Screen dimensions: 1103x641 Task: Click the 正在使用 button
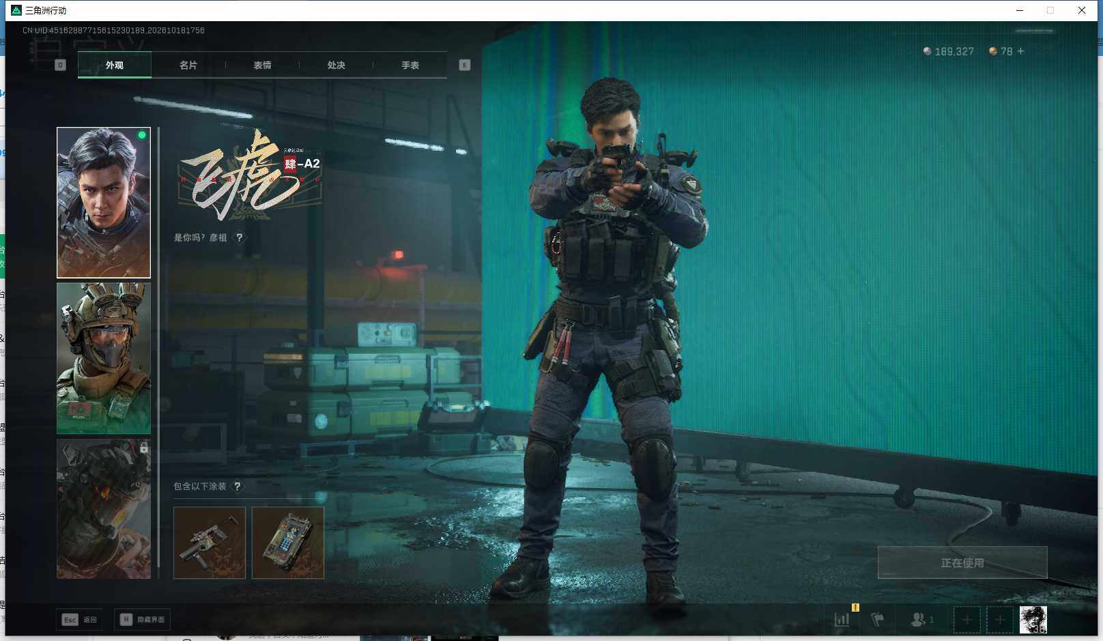(962, 562)
